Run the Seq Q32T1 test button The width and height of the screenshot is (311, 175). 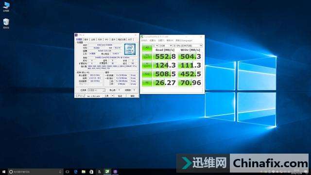(x=147, y=56)
